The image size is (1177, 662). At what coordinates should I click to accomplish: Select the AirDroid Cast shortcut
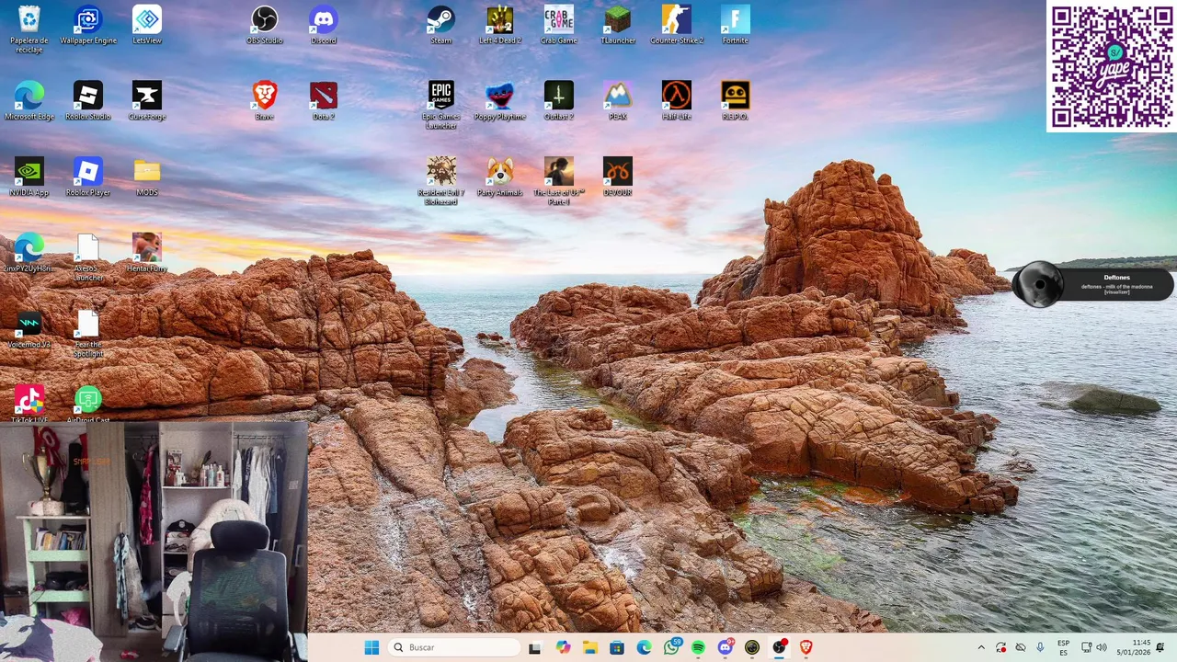88,404
